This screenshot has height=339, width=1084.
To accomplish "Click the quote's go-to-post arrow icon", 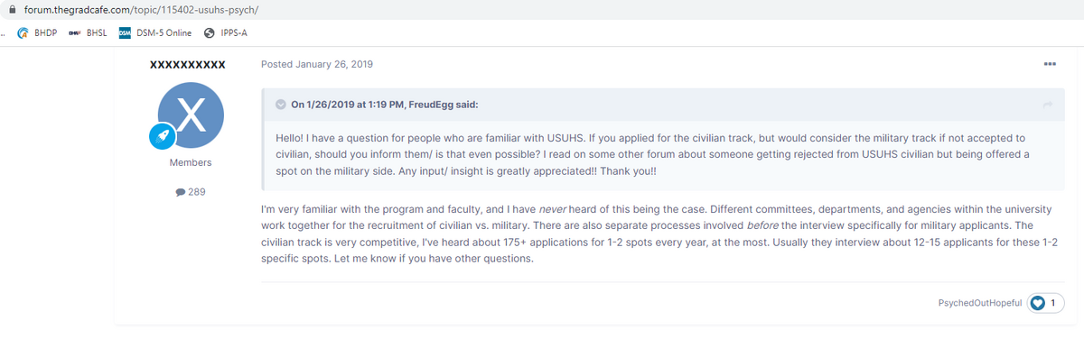I will pos(1048,105).
